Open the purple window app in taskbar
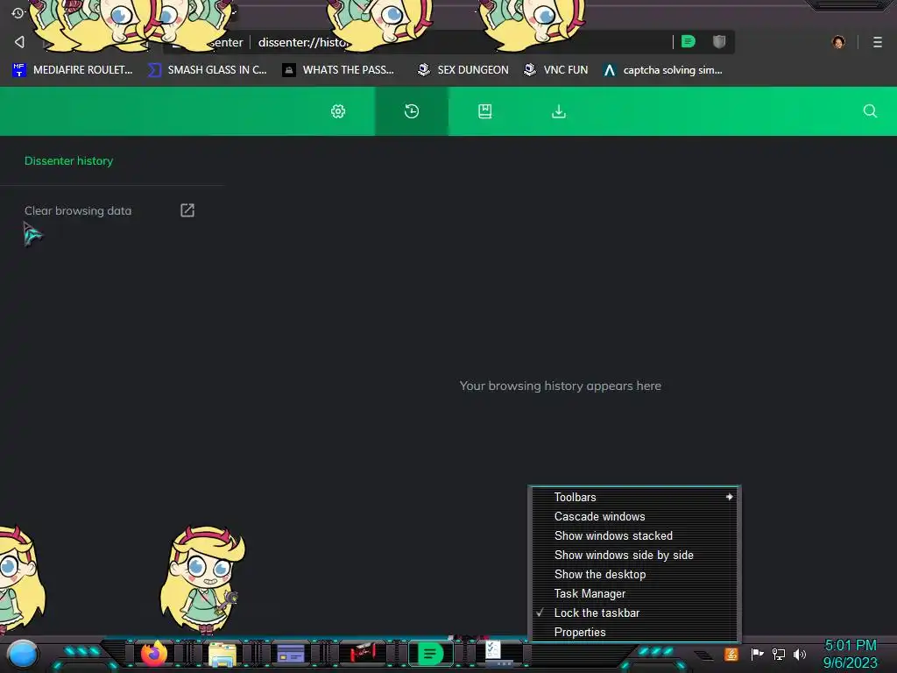 tap(291, 653)
